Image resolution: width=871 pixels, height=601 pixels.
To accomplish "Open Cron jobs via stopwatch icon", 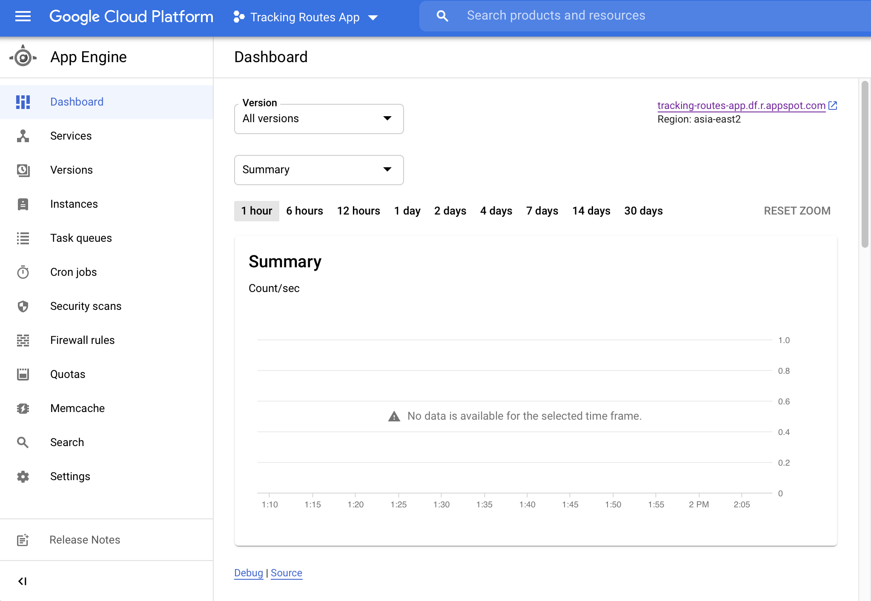I will tap(23, 272).
